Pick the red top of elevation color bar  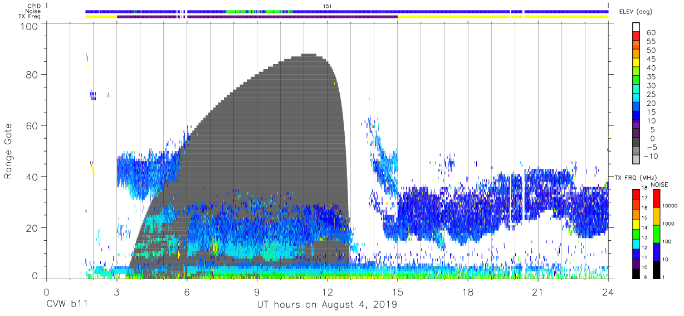coord(636,35)
